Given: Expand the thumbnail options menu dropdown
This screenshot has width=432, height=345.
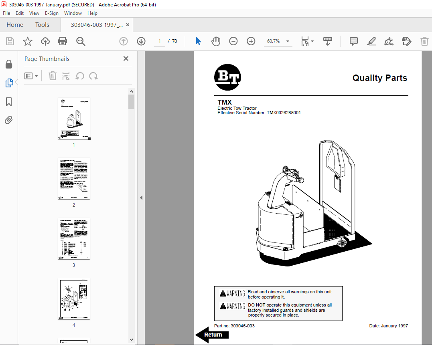Looking at the screenshot, I should (31, 76).
